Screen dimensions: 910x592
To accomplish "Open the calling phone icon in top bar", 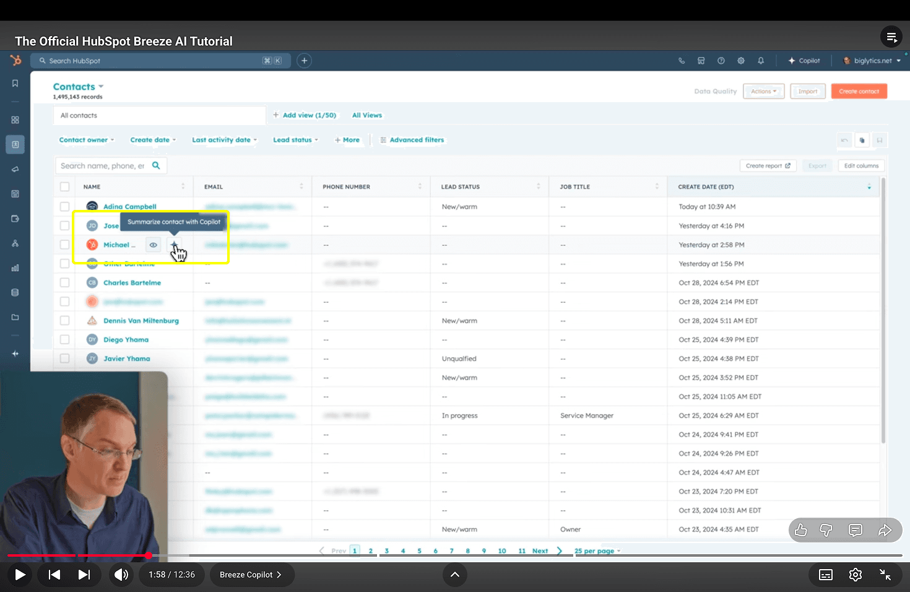I will click(x=682, y=61).
